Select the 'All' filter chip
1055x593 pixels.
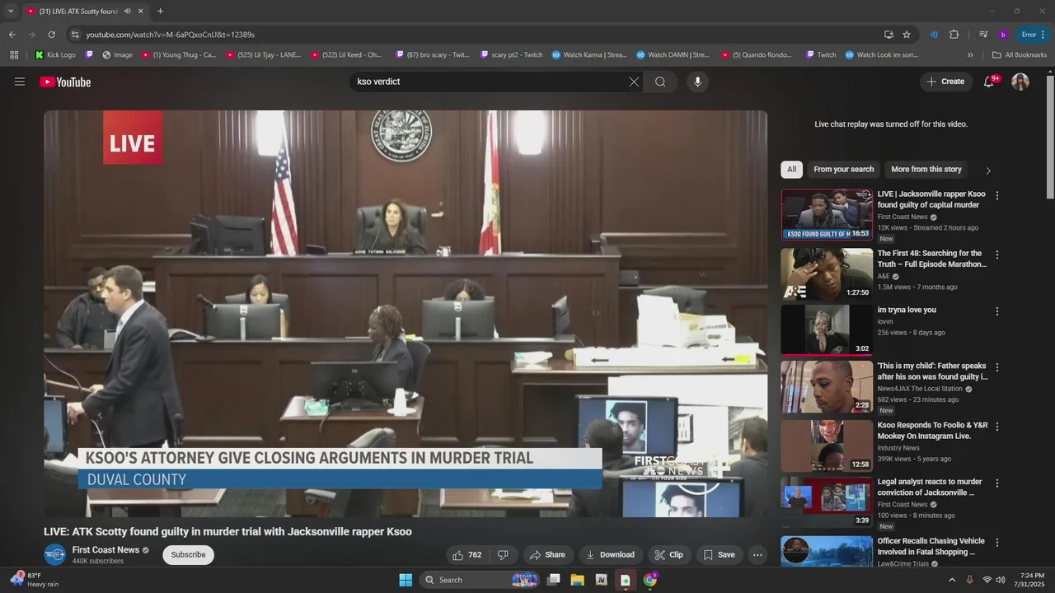(x=791, y=170)
